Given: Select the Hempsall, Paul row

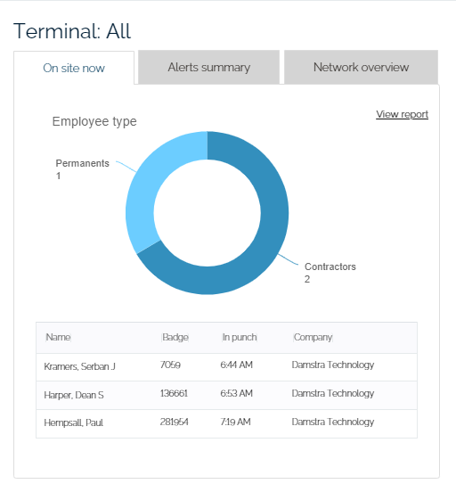Looking at the screenshot, I should coord(226,423).
